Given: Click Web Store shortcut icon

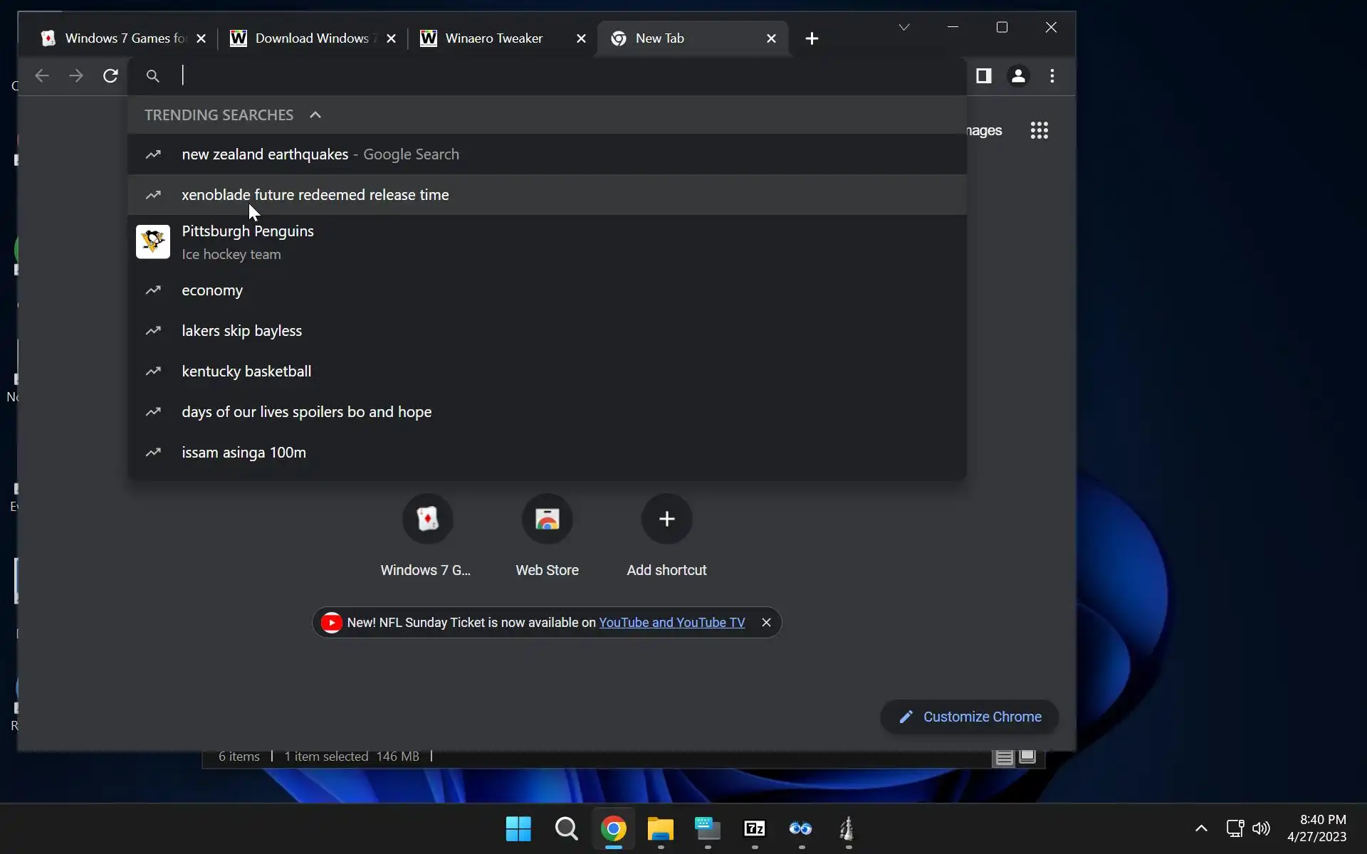Looking at the screenshot, I should (x=547, y=520).
